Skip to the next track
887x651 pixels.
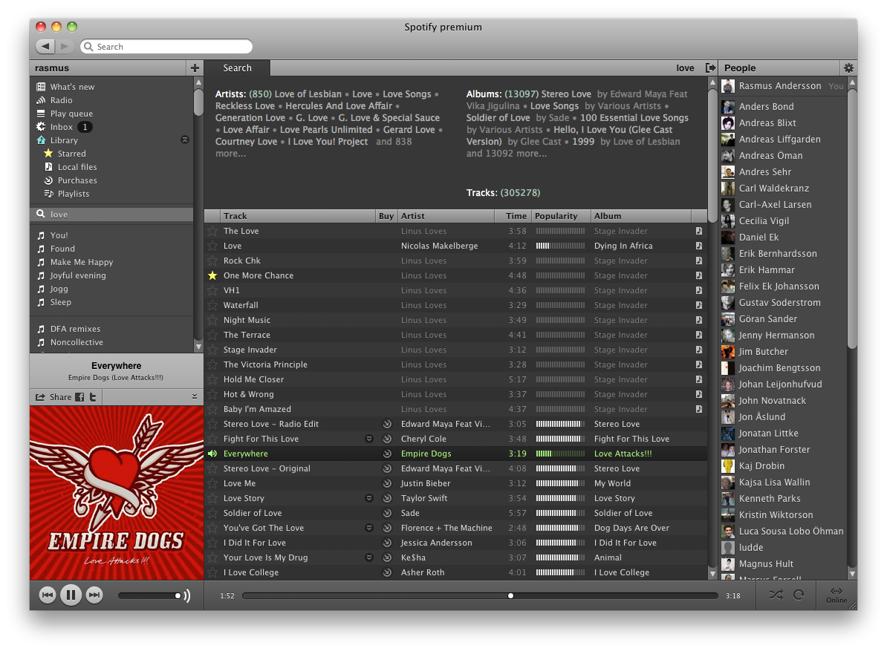tap(94, 595)
